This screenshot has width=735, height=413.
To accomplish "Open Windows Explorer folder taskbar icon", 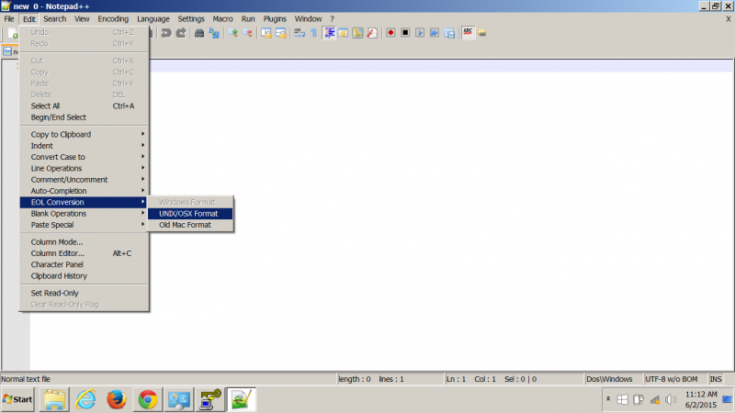I will 54,399.
